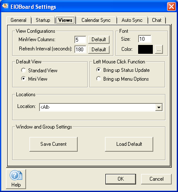Screen dimensions: 178x192
Task: Click Save Current button
Action: tap(53, 144)
